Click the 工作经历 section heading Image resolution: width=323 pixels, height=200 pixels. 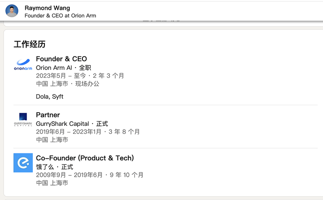pos(29,44)
